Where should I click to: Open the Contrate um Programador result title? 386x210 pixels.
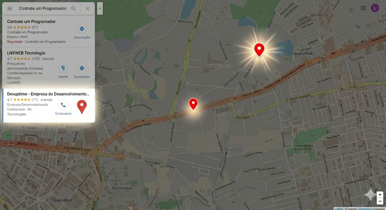tap(31, 21)
